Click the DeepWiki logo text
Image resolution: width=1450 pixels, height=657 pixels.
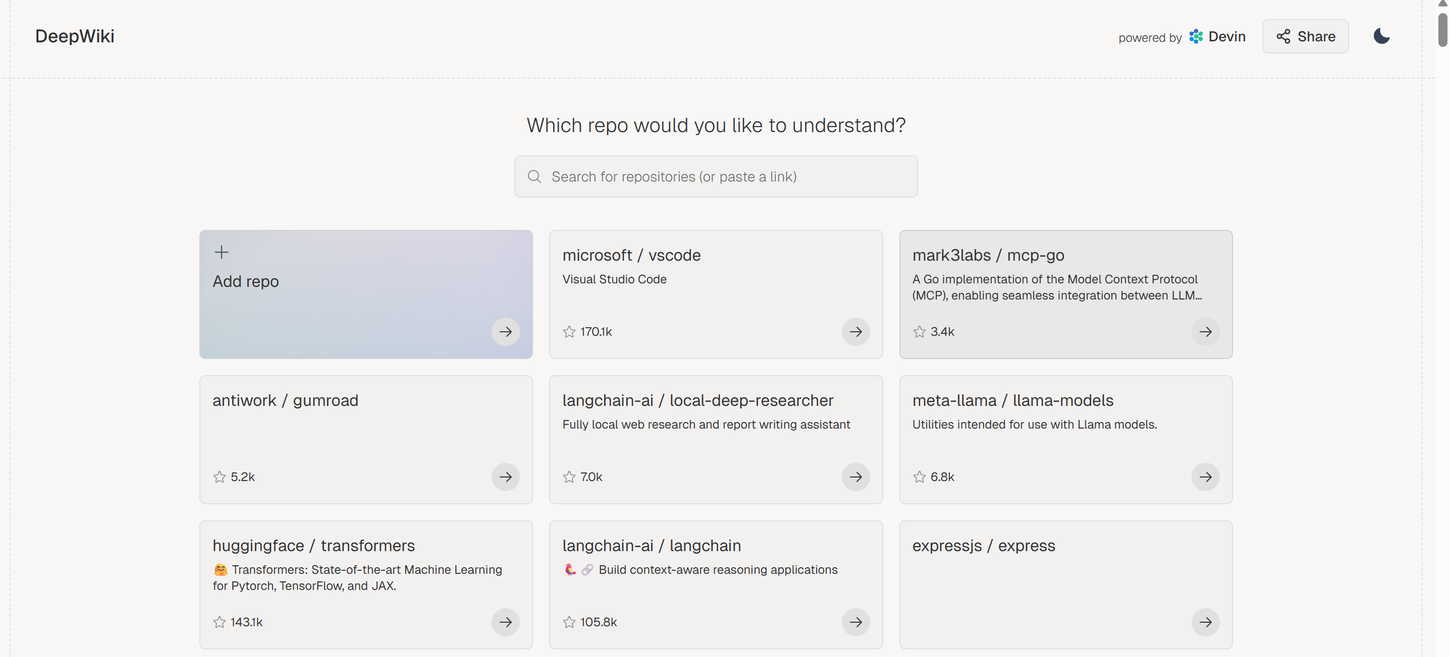tap(74, 37)
